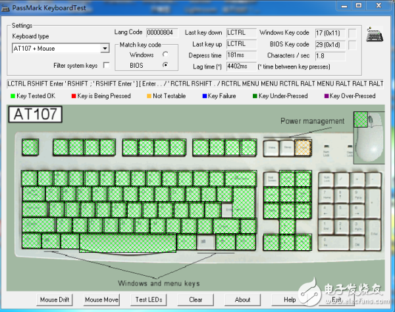
Task: Click the purple Key Over-Pressed legend swatch
Action: (x=327, y=96)
